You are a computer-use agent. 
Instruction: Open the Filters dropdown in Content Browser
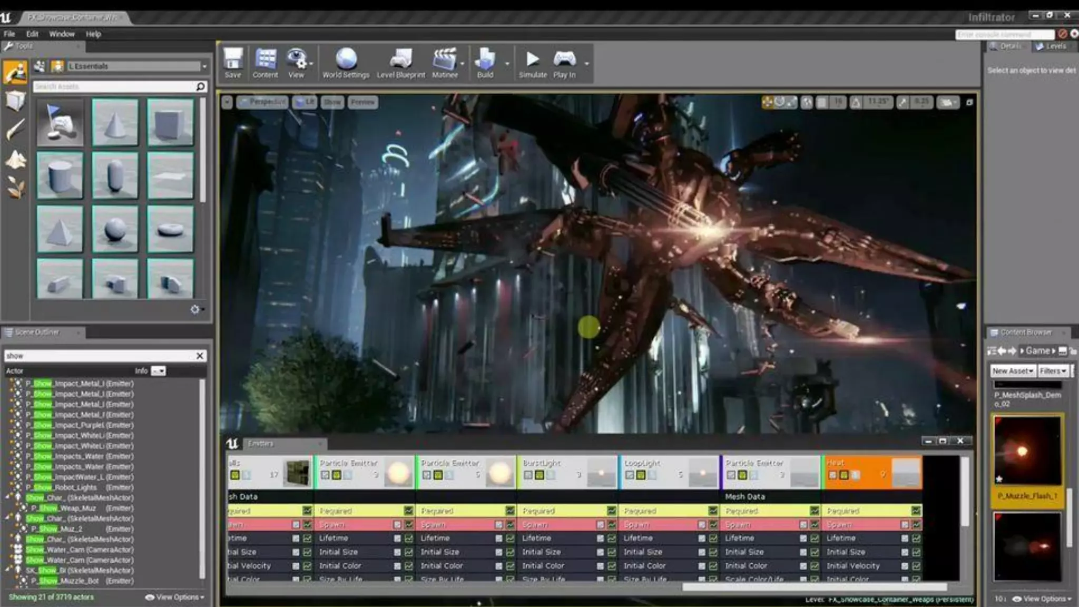1053,371
